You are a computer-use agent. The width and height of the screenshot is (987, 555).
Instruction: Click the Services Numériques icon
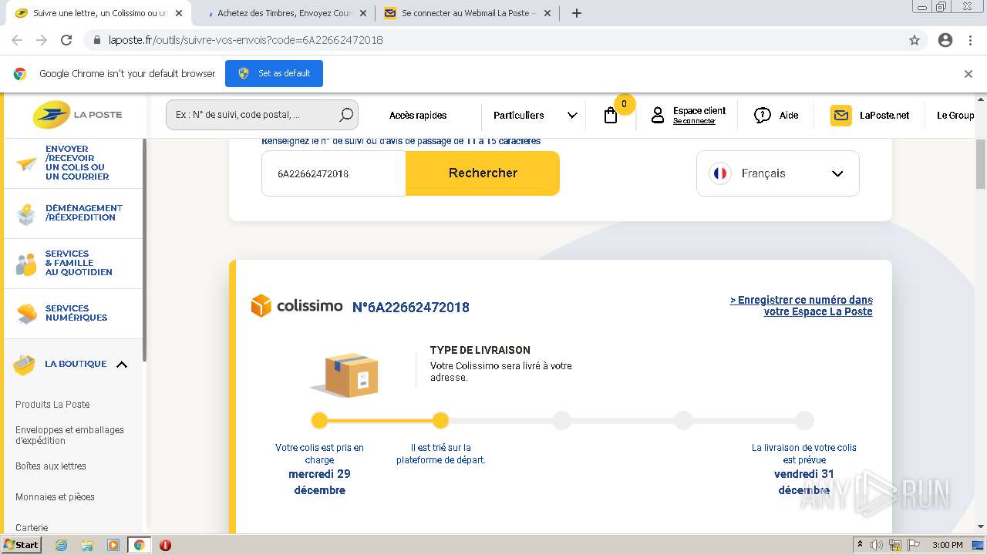pyautogui.click(x=26, y=314)
